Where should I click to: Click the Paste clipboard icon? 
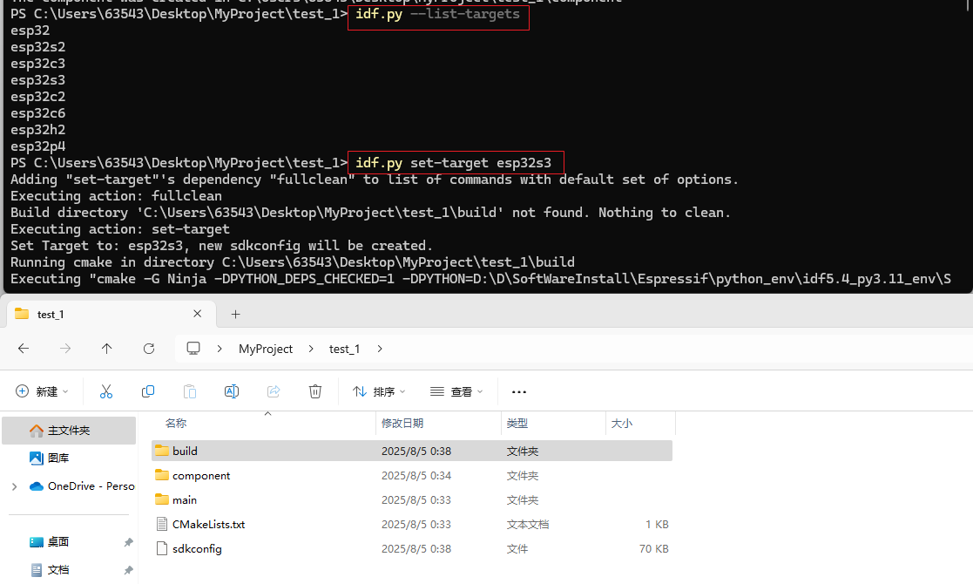click(190, 391)
